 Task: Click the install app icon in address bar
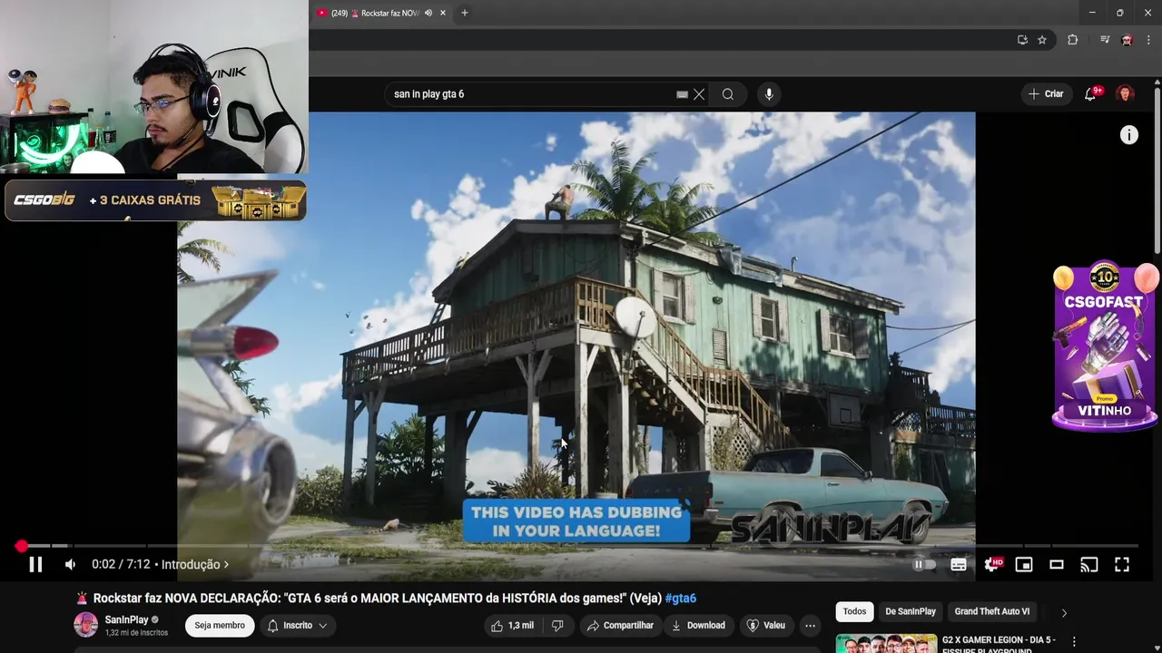click(1022, 40)
